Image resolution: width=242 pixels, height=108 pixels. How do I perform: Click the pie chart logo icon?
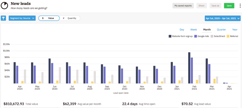pos(4,6)
